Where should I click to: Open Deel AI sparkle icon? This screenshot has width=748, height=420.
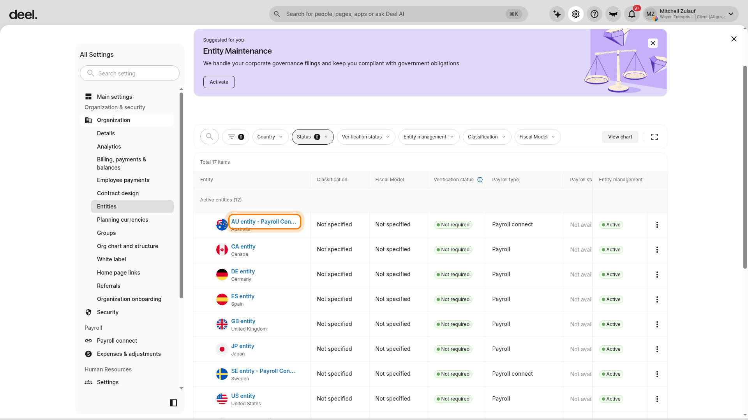coord(557,14)
